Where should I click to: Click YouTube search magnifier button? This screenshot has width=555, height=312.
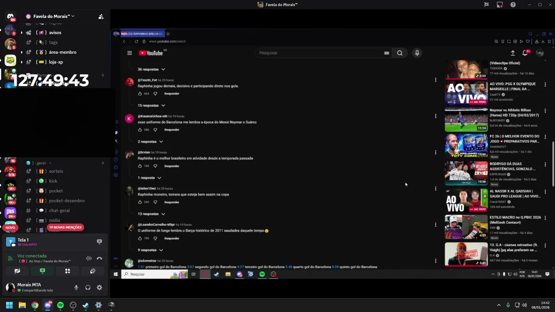pos(400,53)
